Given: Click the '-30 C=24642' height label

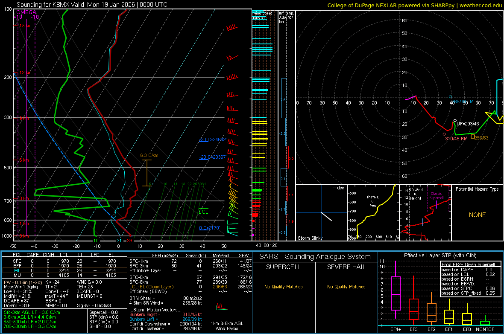Looking at the screenshot, I should pos(213,140).
